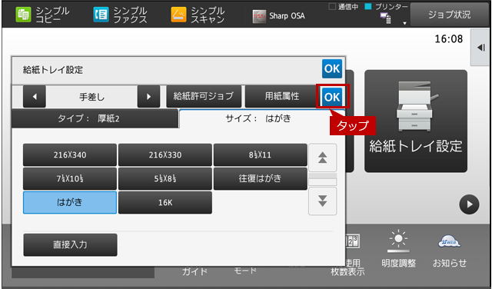Tap the printer status indicator icon
The image size is (492, 289).
[x=385, y=18]
